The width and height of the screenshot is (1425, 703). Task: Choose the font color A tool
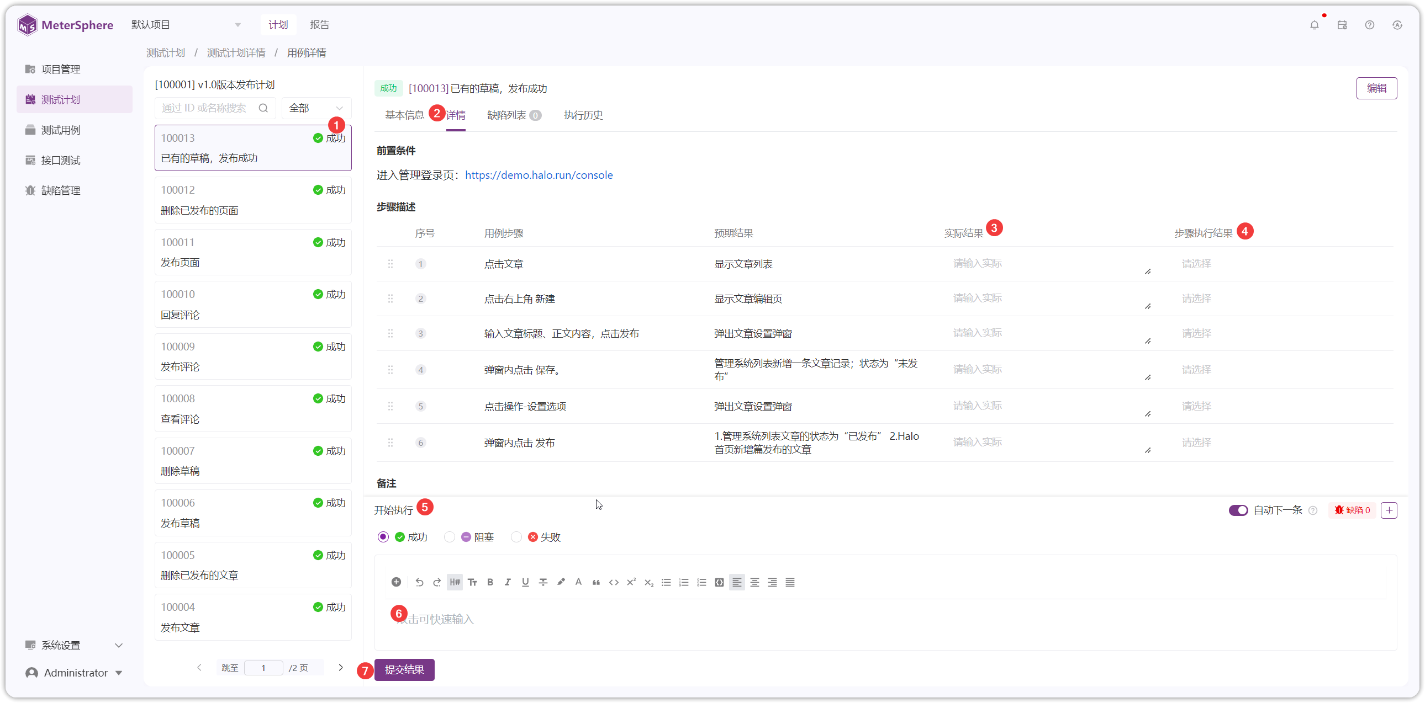click(579, 582)
